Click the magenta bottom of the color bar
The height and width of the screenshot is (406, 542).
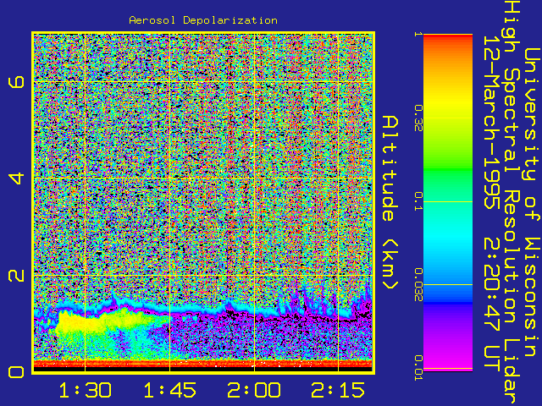(448, 361)
